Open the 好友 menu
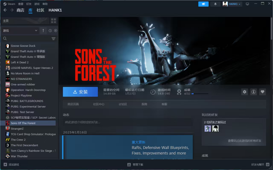 [x=29, y=4]
